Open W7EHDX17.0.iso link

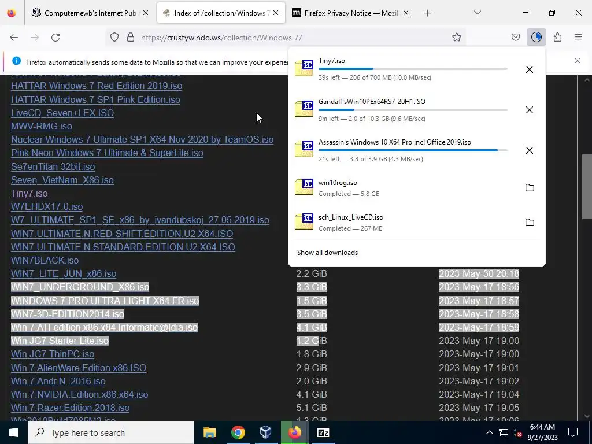click(47, 206)
